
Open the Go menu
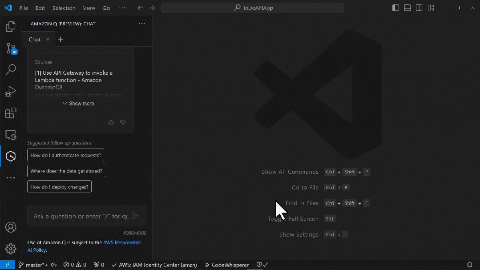coord(106,8)
